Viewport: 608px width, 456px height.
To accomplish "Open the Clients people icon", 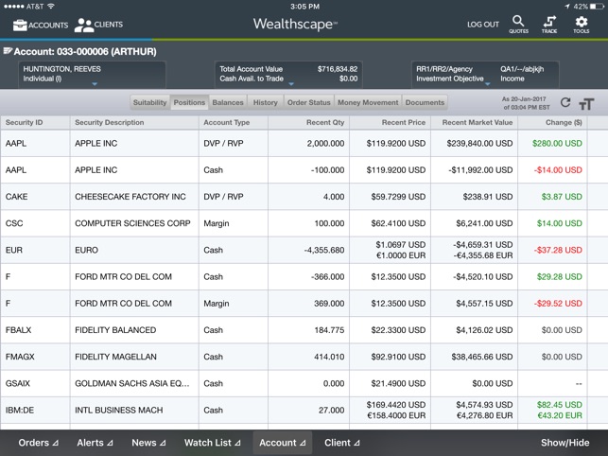I will pyautogui.click(x=84, y=25).
